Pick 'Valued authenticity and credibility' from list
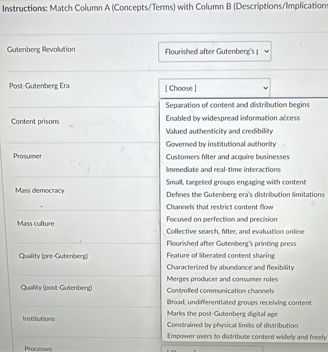 tap(219, 131)
